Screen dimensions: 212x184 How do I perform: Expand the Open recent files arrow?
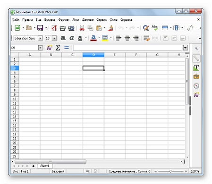(34, 28)
